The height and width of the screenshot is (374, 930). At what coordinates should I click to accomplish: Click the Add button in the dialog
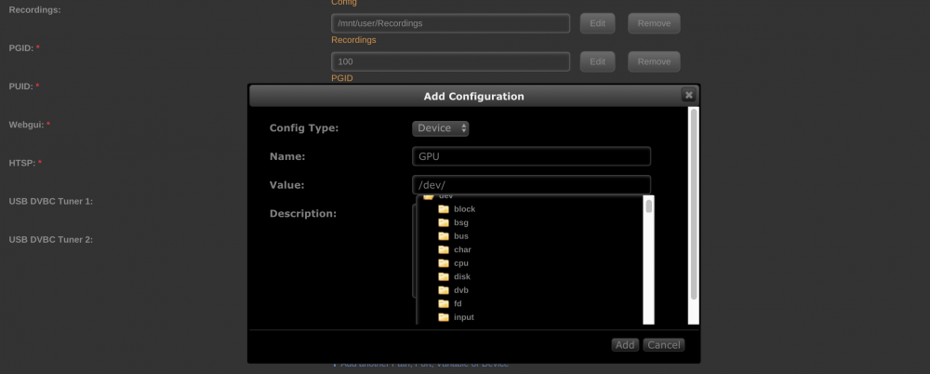[x=625, y=345]
